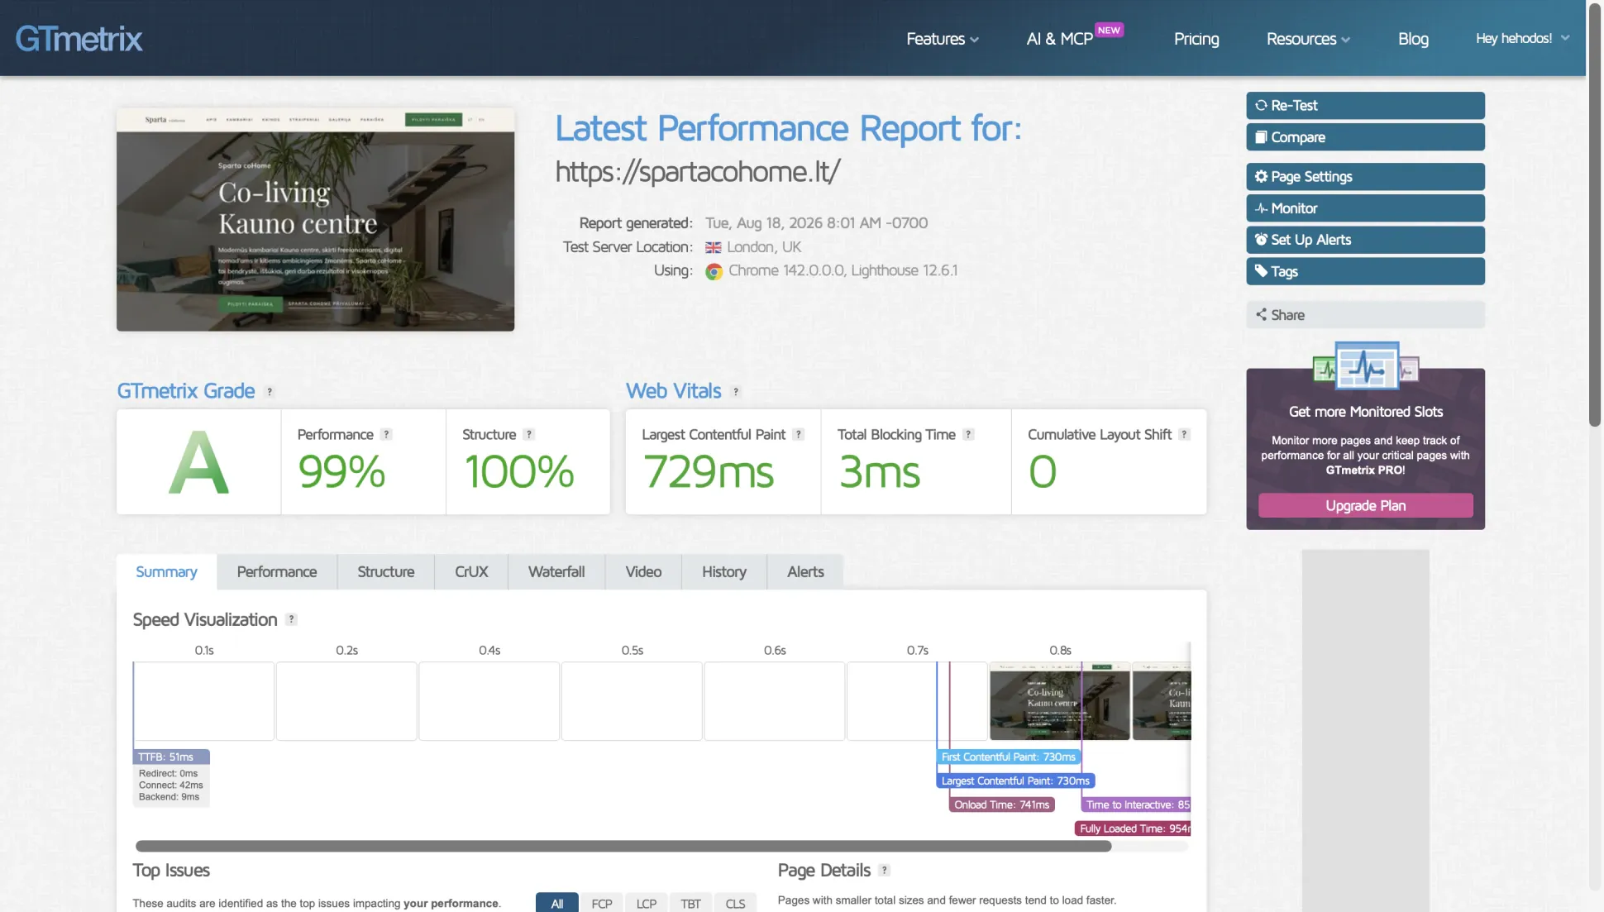Switch to the Video tab
This screenshot has height=912, width=1604.
[643, 572]
